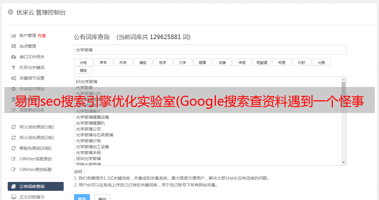Open 账户管理 via its bar-chart icon
The width and height of the screenshot is (379, 200).
coord(14,36)
